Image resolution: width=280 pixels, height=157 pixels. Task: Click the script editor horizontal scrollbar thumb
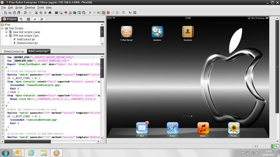pos(28,141)
